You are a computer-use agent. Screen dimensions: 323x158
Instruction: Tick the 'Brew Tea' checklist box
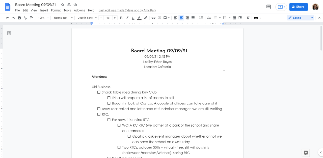tap(99, 109)
